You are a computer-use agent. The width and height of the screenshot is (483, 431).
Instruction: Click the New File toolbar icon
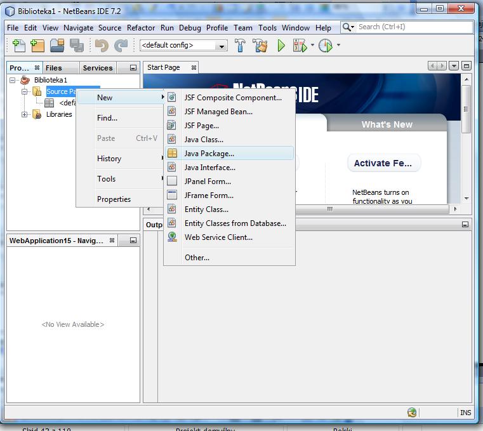(18, 46)
